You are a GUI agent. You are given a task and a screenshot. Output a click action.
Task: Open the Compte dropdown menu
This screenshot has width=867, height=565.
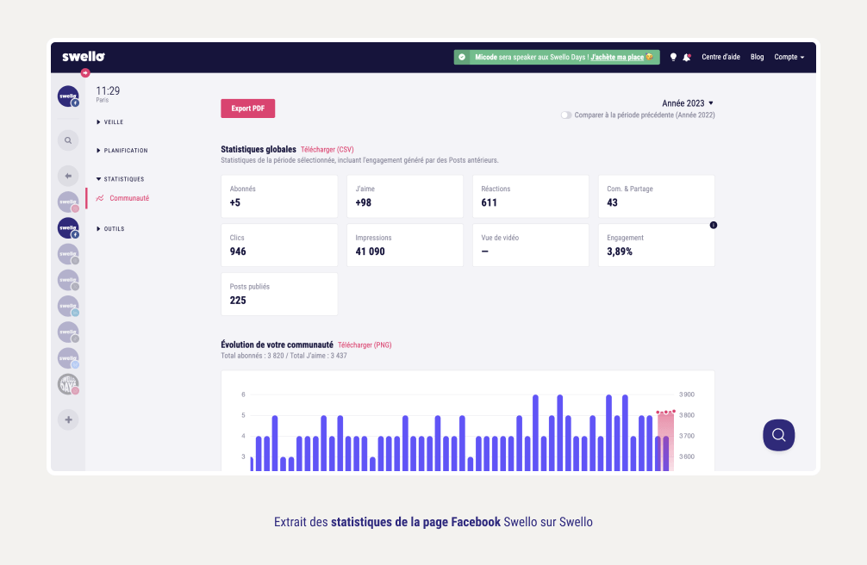tap(789, 58)
